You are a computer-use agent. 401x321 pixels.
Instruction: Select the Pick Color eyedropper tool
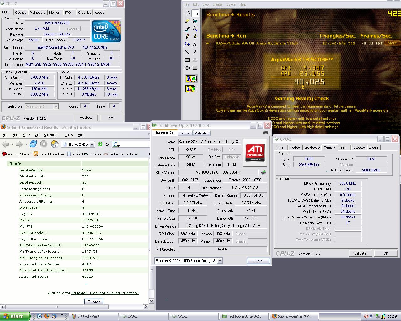[x=187, y=29]
